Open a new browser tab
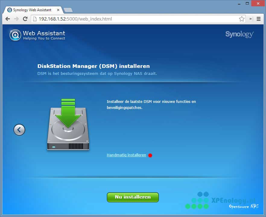 68,10
